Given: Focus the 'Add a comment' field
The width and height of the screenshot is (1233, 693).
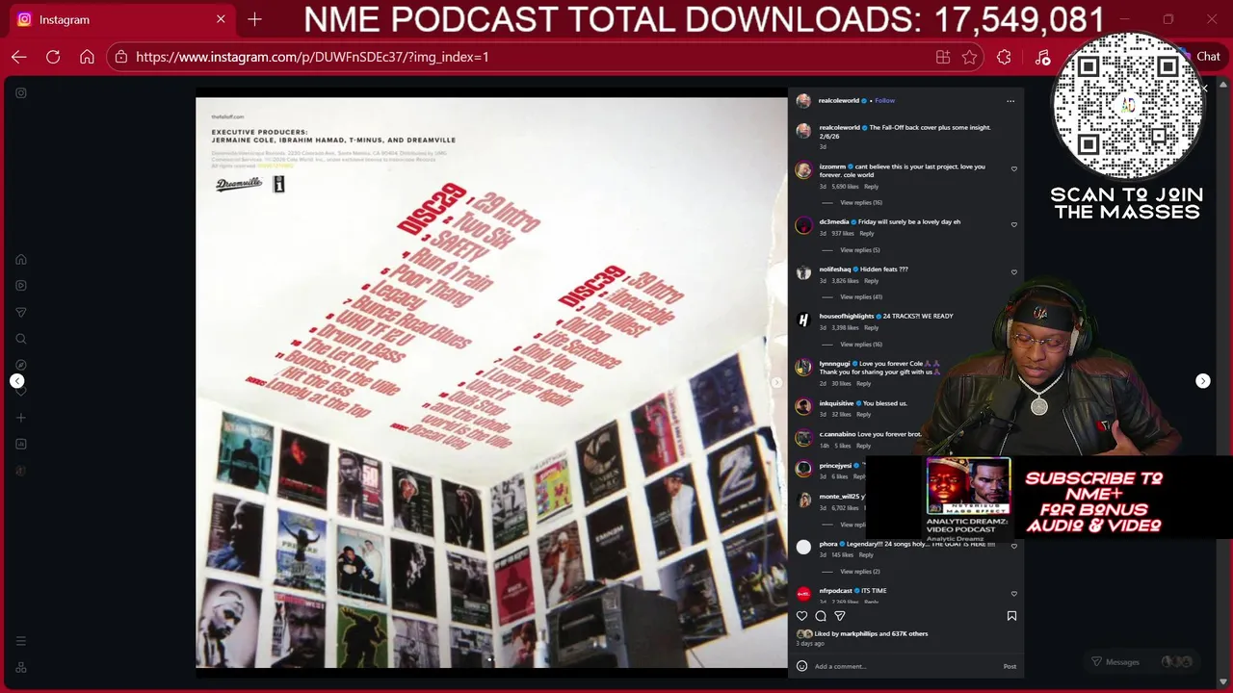Looking at the screenshot, I should point(905,666).
